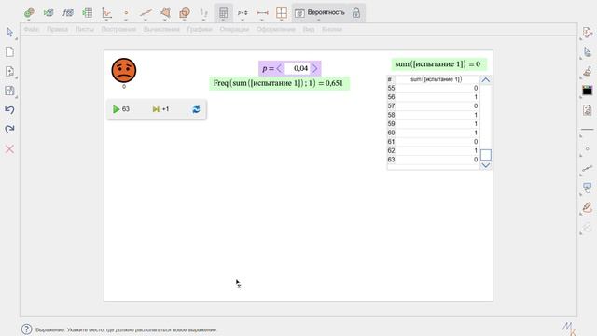Pick the overlapping shapes tool
597x336 pixels.
(185, 13)
